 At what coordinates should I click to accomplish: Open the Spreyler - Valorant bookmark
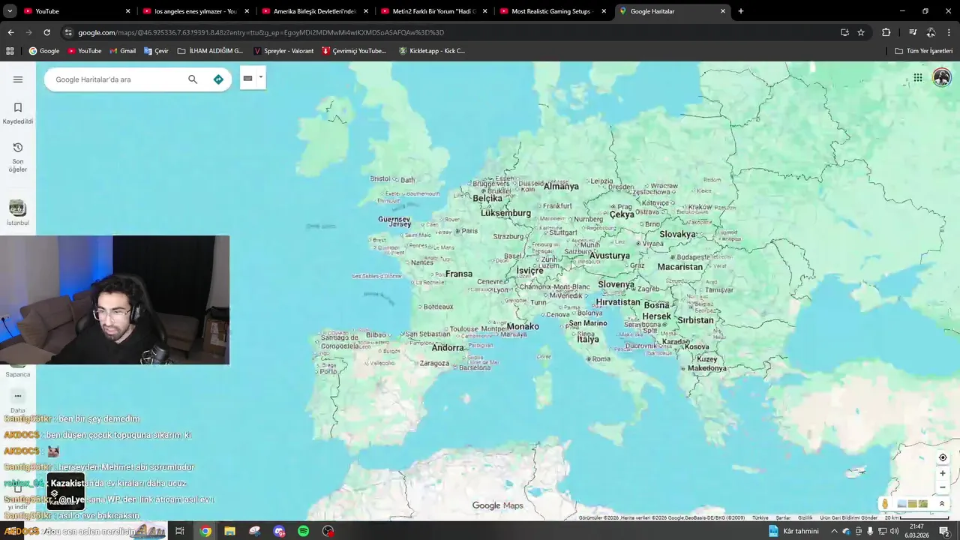283,51
